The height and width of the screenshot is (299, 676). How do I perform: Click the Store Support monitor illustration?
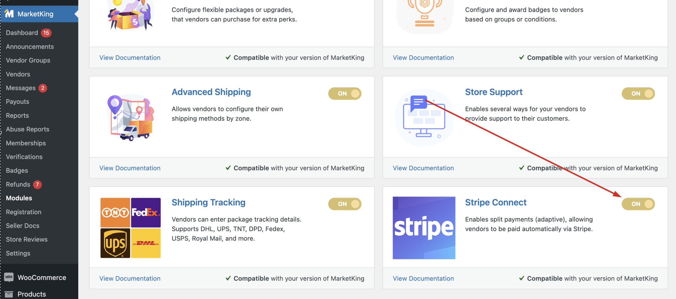(x=425, y=117)
